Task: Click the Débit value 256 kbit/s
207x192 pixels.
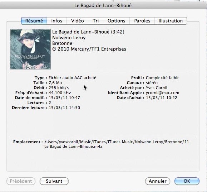Action: point(59,88)
